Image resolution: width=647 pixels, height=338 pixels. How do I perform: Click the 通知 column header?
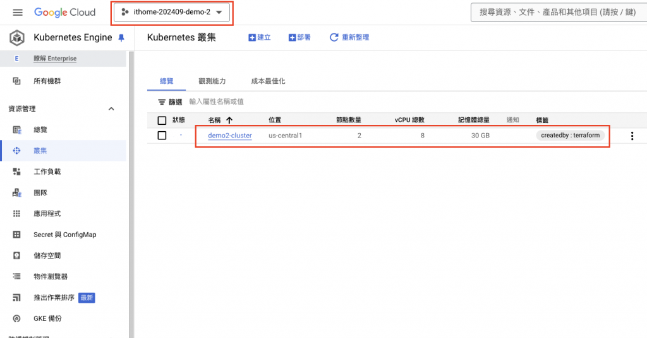[x=513, y=120]
